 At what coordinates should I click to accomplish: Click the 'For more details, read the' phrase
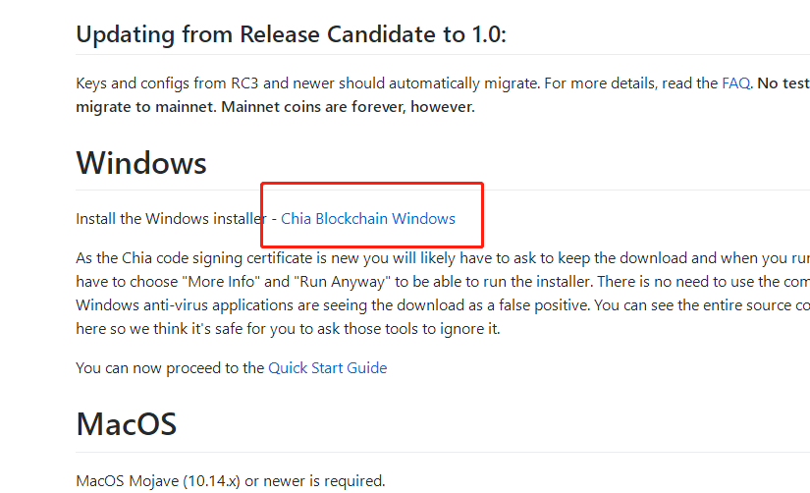630,83
